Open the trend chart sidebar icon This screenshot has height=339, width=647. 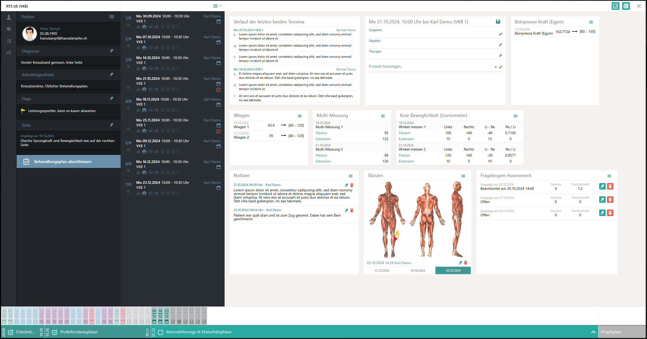[x=9, y=53]
